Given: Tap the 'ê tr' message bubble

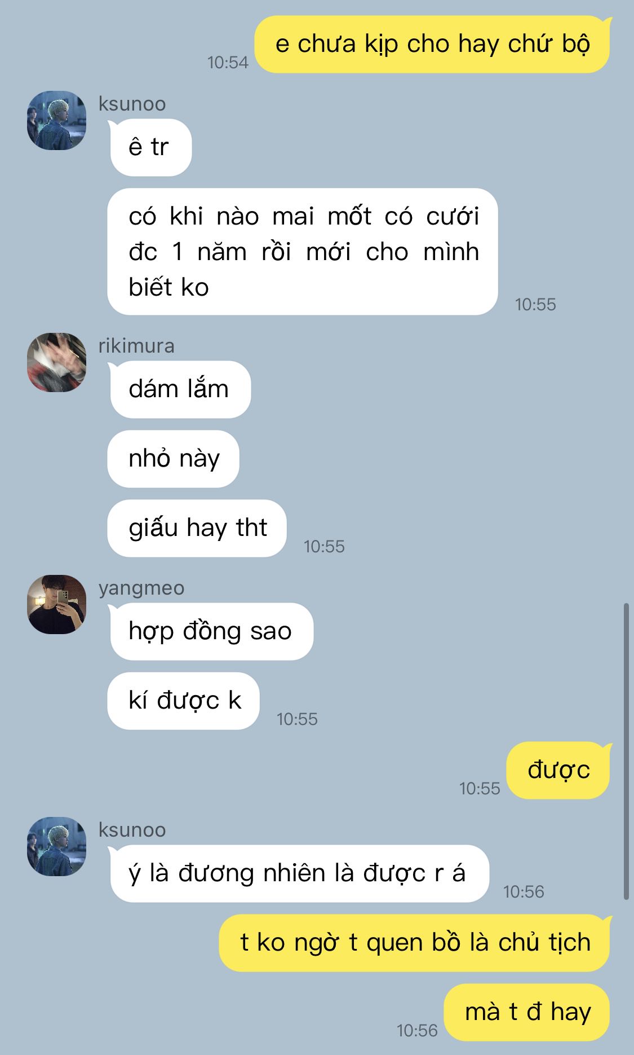Looking at the screenshot, I should 150,147.
